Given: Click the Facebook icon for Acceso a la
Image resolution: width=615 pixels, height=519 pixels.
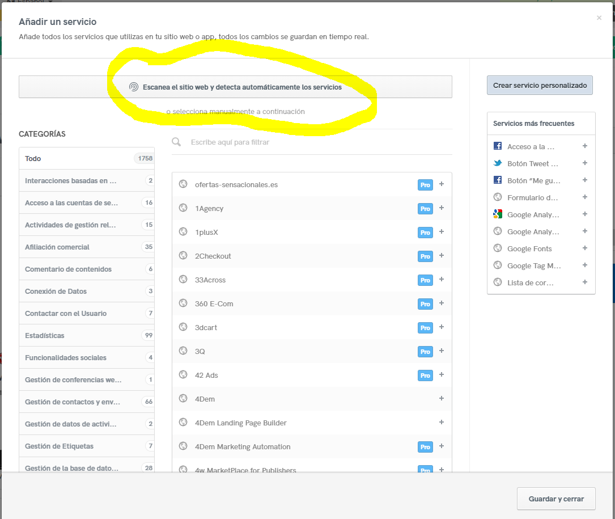Looking at the screenshot, I should click(x=498, y=146).
